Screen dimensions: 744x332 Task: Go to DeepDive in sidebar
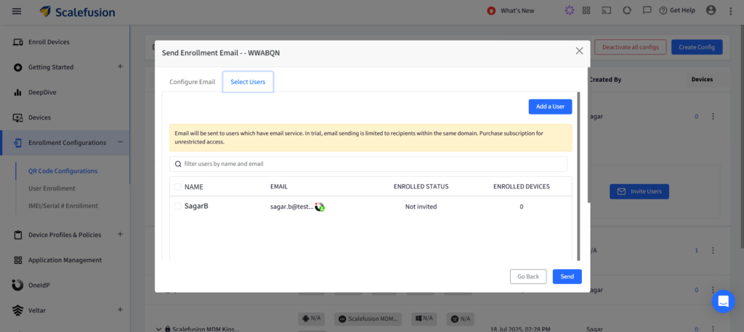pos(42,92)
